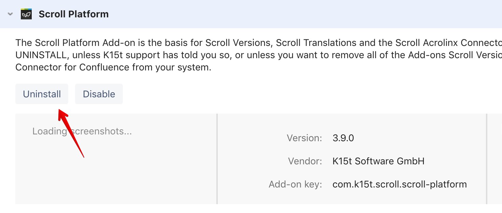The width and height of the screenshot is (502, 213).
Task: Click the Vendor label
Action: [x=305, y=161]
